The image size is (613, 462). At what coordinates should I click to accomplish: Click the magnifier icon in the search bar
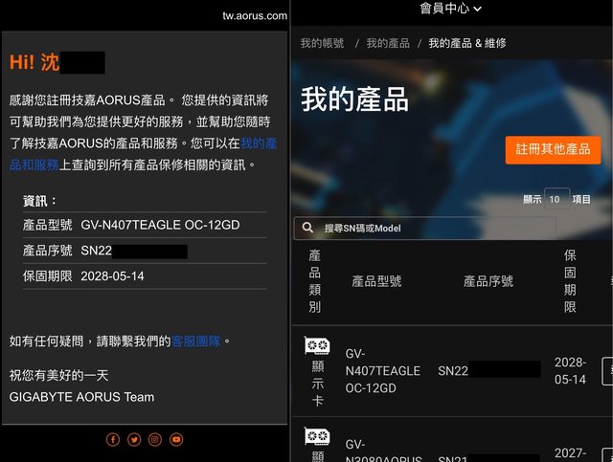point(308,228)
